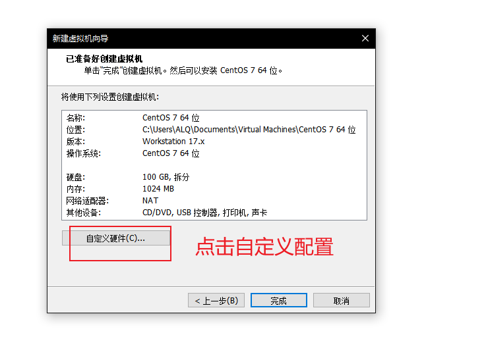The image size is (486, 337).
Task: Select the 100 GB, 拆分 disk value
Action: click(x=166, y=177)
